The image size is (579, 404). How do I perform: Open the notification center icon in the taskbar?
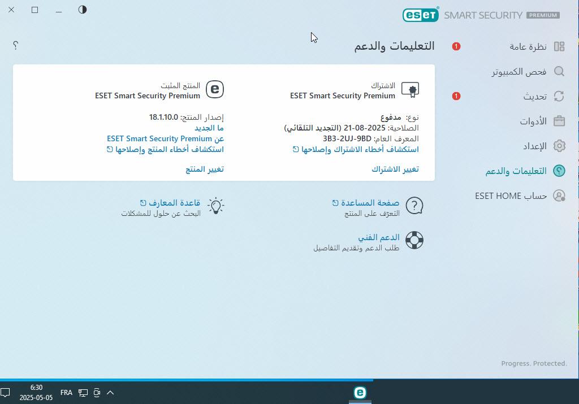coord(5,393)
